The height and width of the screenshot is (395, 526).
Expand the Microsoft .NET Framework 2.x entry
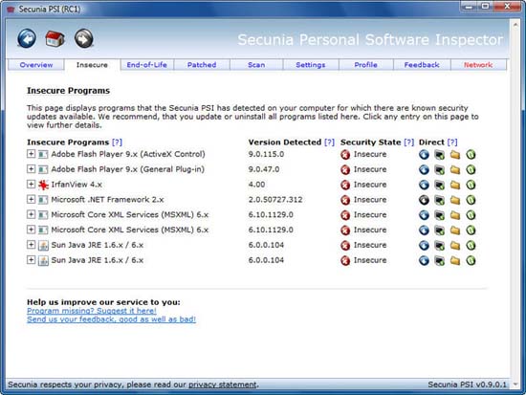(x=31, y=199)
